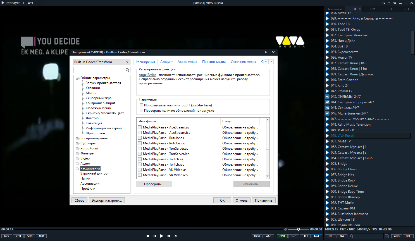Mute audio via the speaker icon

[x=285, y=229]
